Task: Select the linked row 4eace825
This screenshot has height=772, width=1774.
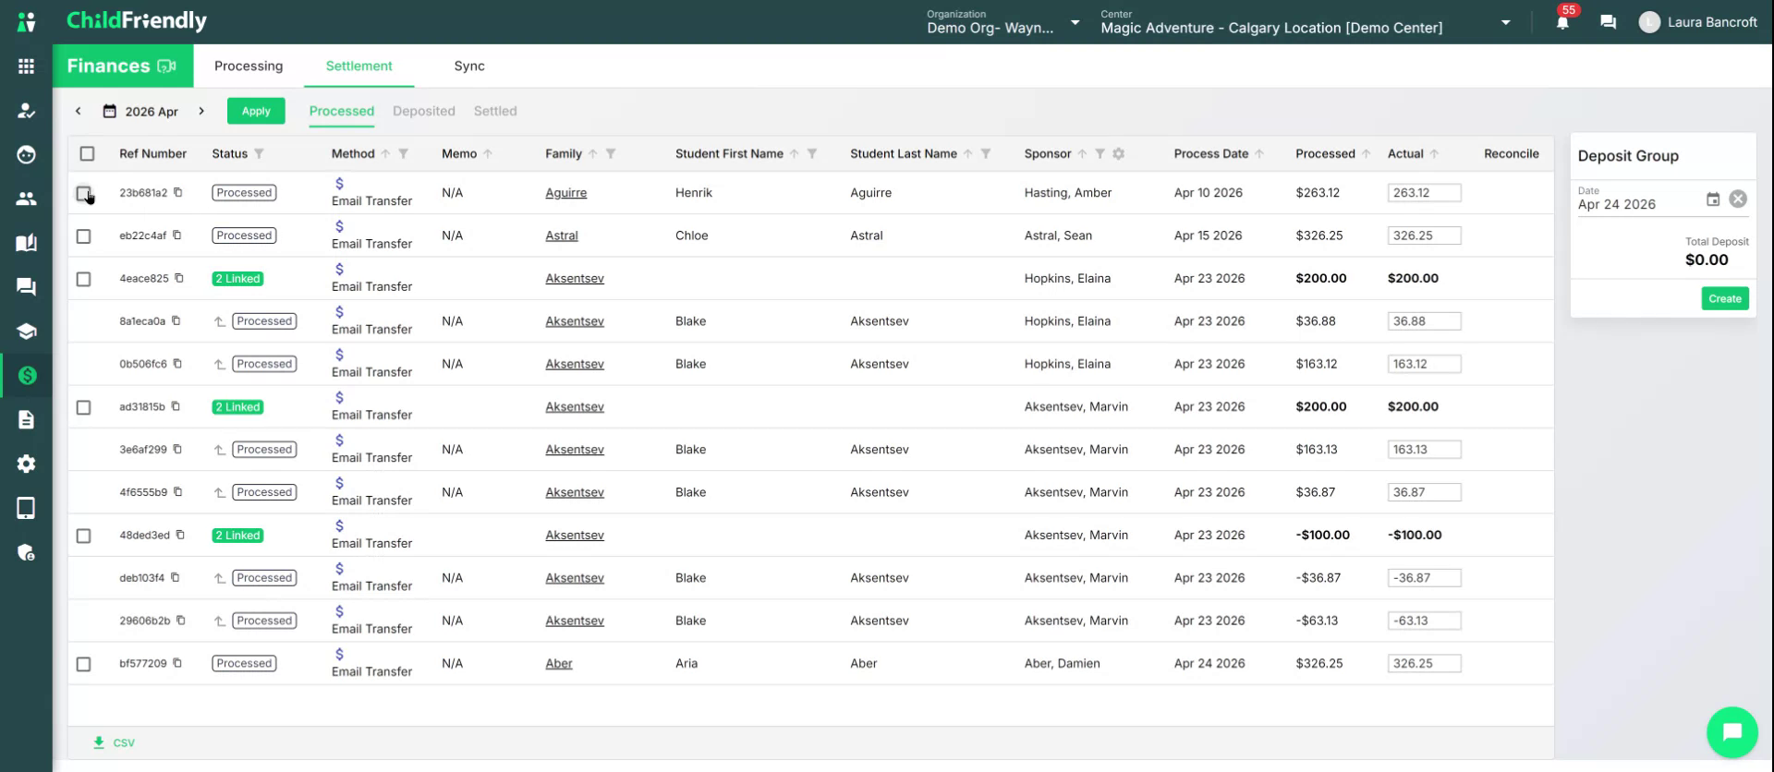Action: coord(83,279)
